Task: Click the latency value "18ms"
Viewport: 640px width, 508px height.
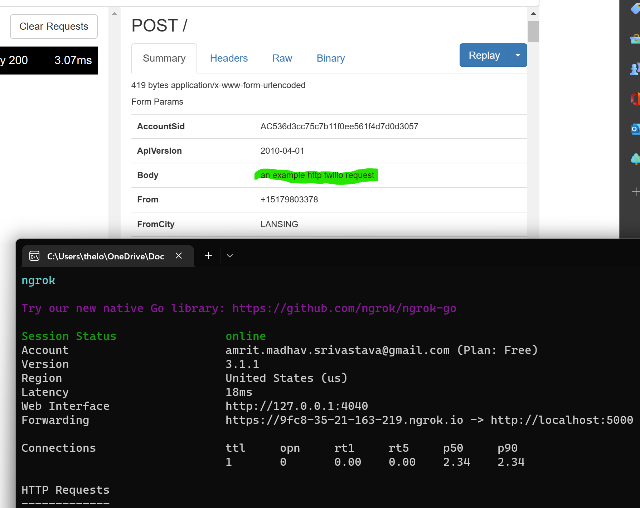Action: click(x=239, y=392)
